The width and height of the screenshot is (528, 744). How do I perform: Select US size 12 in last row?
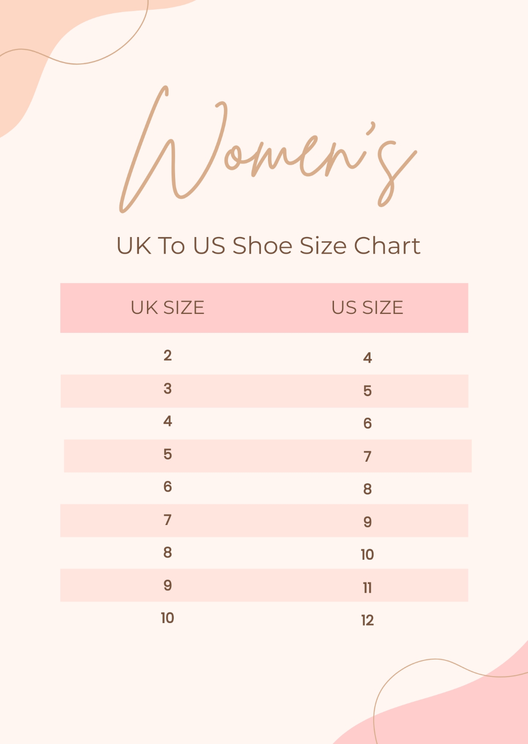pos(367,620)
